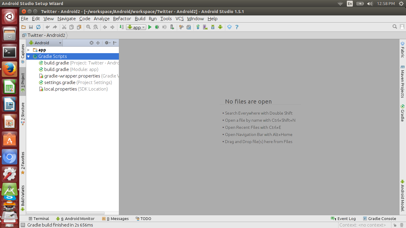The width and height of the screenshot is (406, 228).
Task: Click Sync Project with Gradle Files icon
Action: click(198, 27)
